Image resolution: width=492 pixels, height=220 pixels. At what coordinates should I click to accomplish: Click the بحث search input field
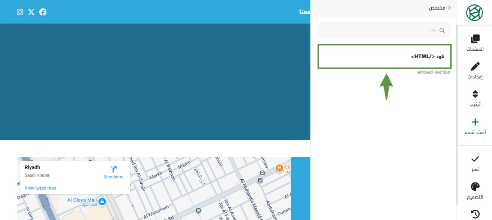point(380,30)
